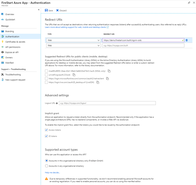Viewport: 196px width, 185px height.
Task: Check the urn:ietf:wg:oauth:2.0:oob checkbox
Action: [x=46, y=75]
